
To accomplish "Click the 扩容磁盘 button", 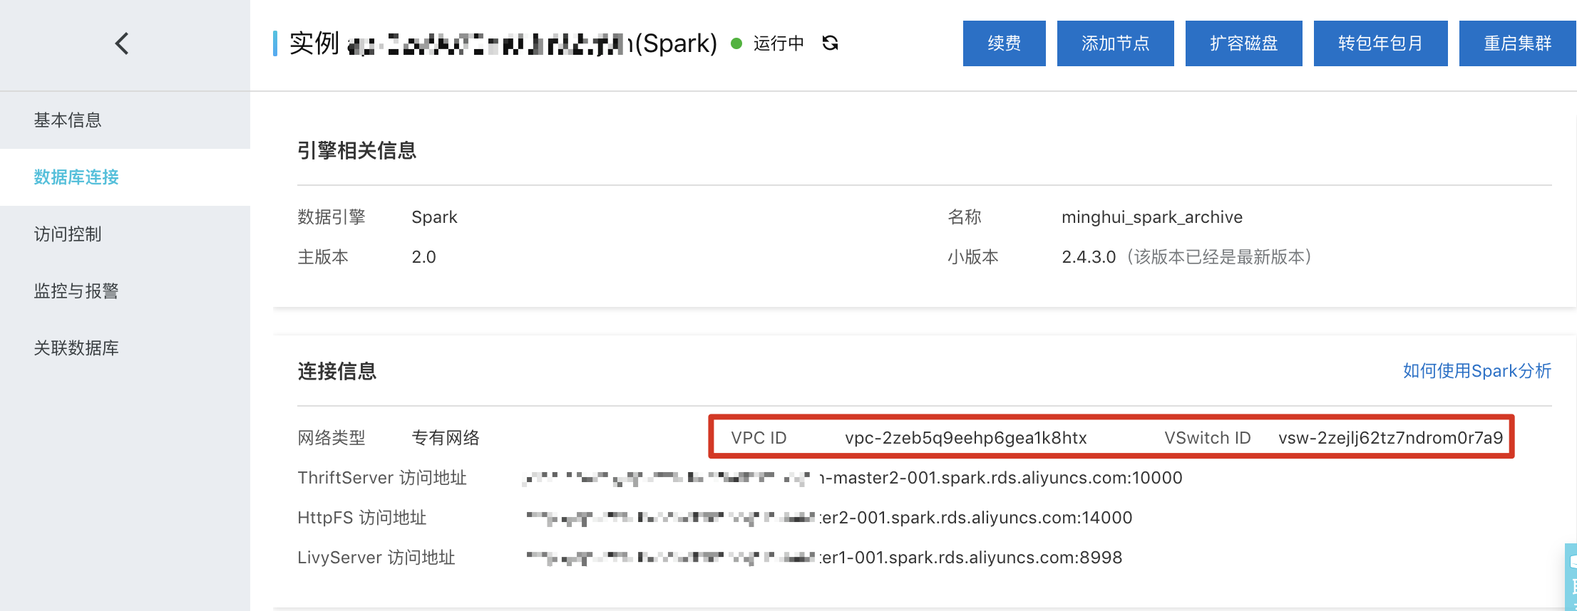I will tap(1243, 43).
